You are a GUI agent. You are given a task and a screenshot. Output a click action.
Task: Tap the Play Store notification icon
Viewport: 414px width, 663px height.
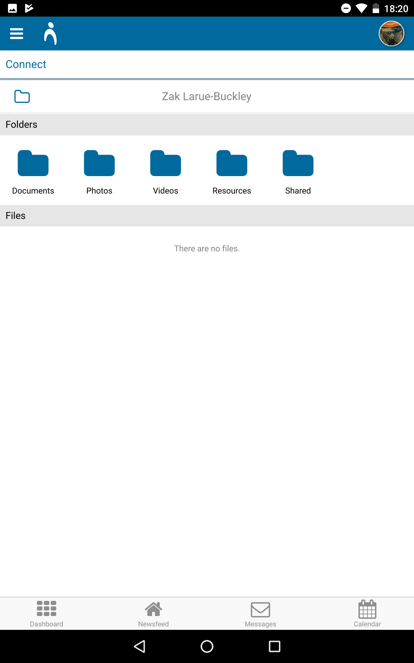point(29,8)
